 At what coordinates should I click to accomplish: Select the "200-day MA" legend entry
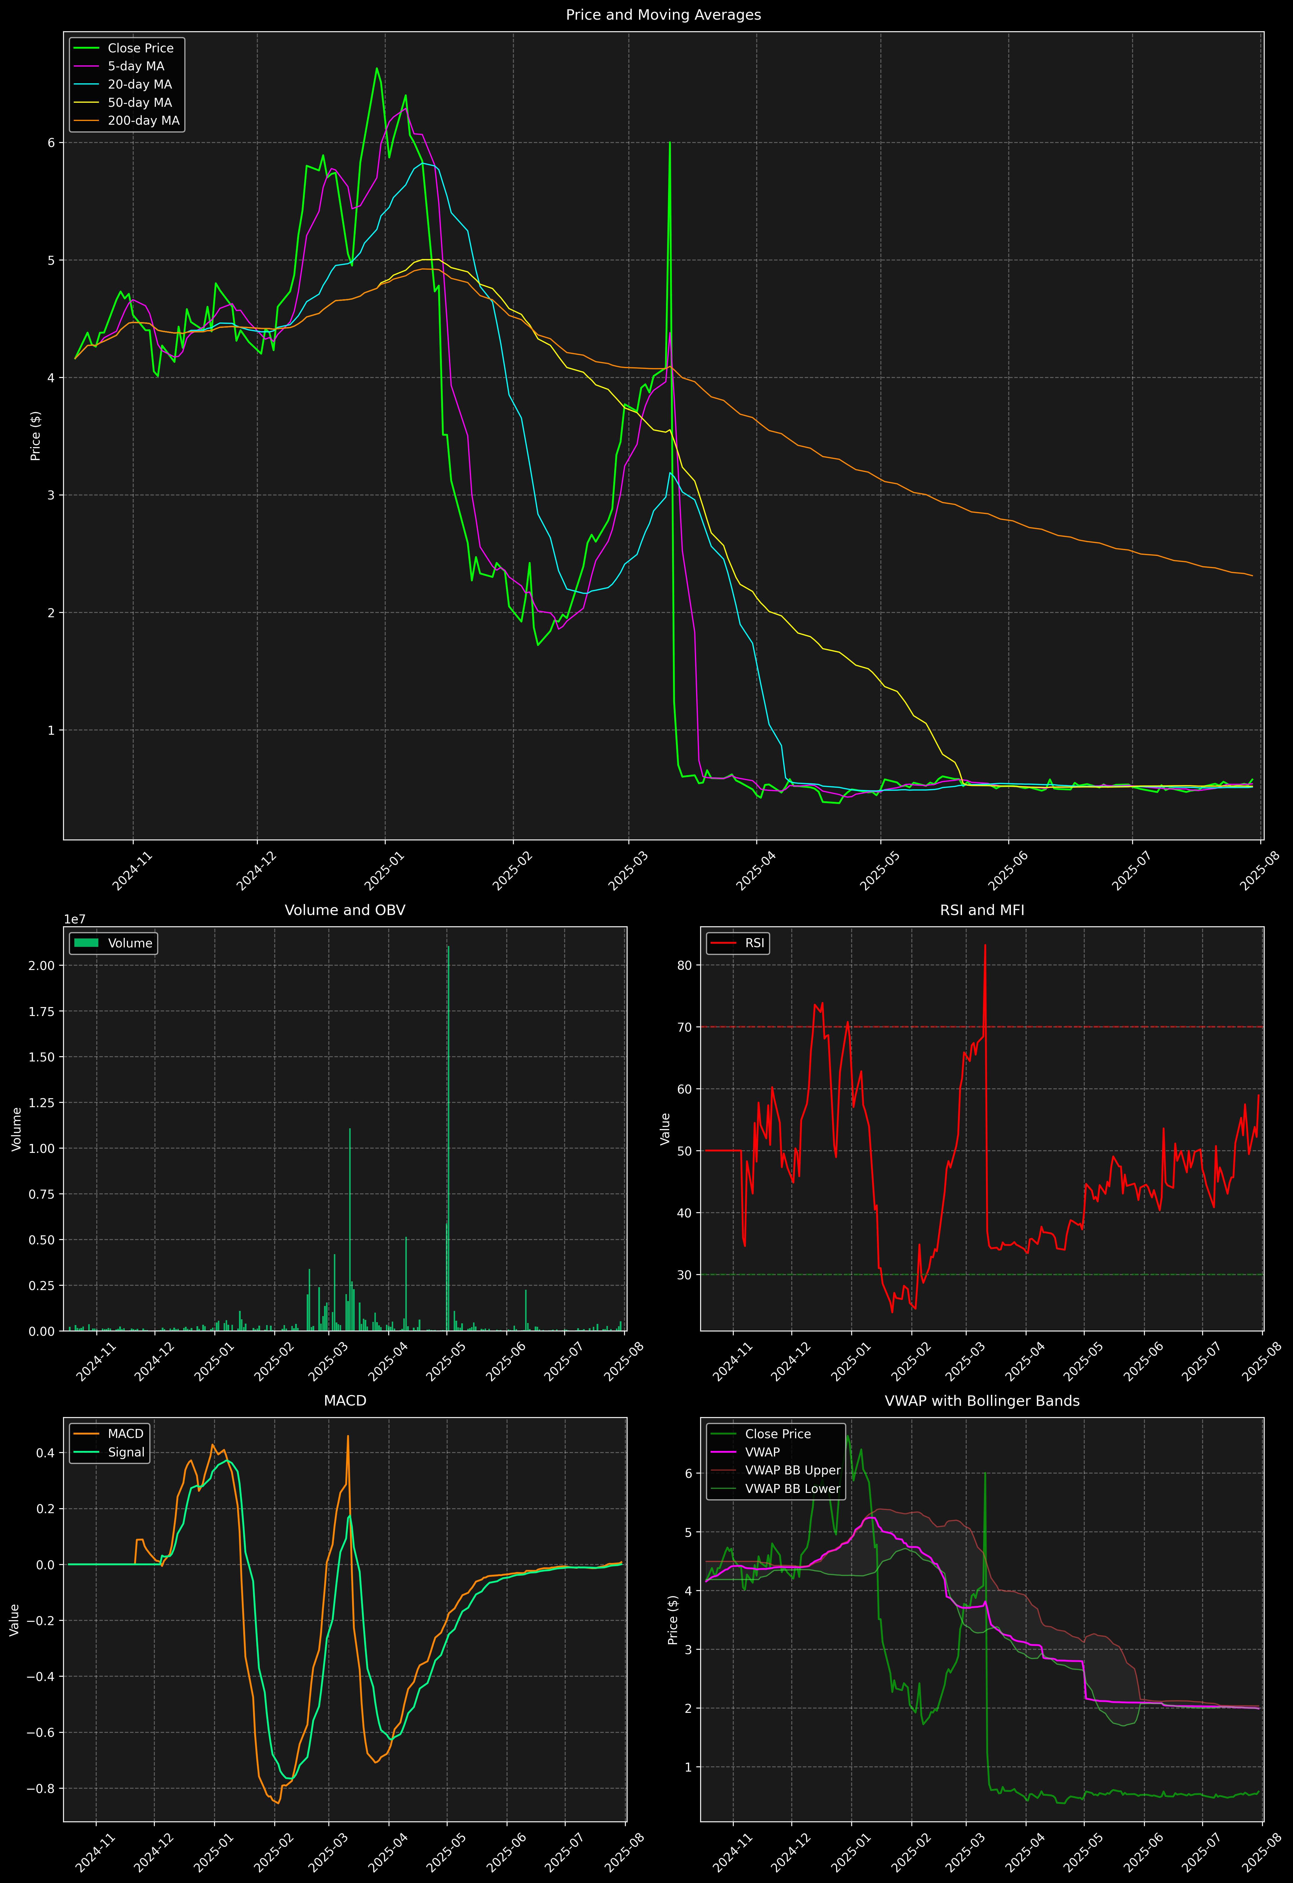(x=144, y=121)
